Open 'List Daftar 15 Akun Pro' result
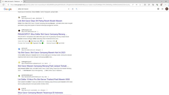This screenshot has width=169, height=95. (x=44, y=79)
